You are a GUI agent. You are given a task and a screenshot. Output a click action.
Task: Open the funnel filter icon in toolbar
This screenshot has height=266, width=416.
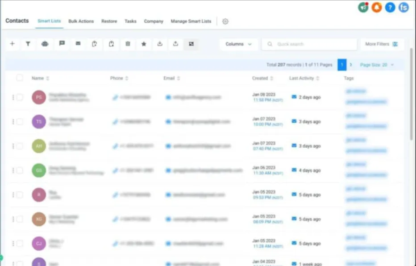pos(28,44)
